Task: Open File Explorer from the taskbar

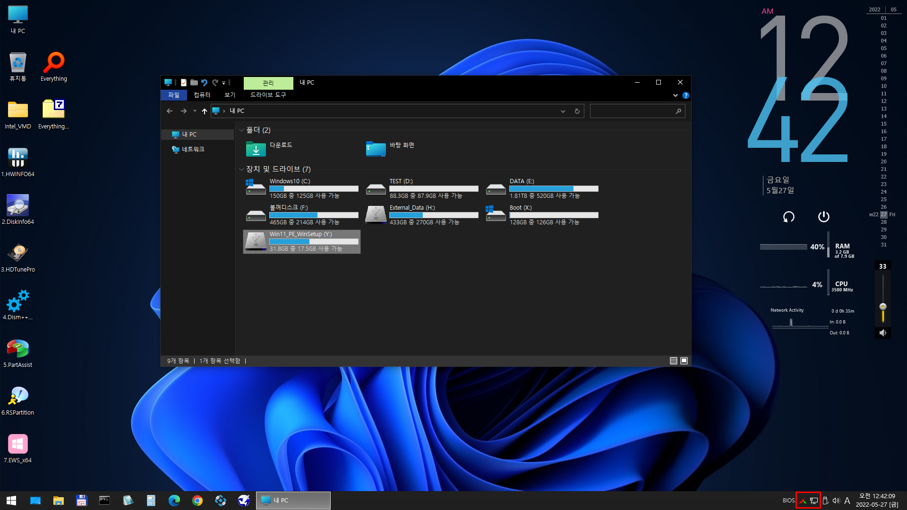Action: [x=59, y=501]
